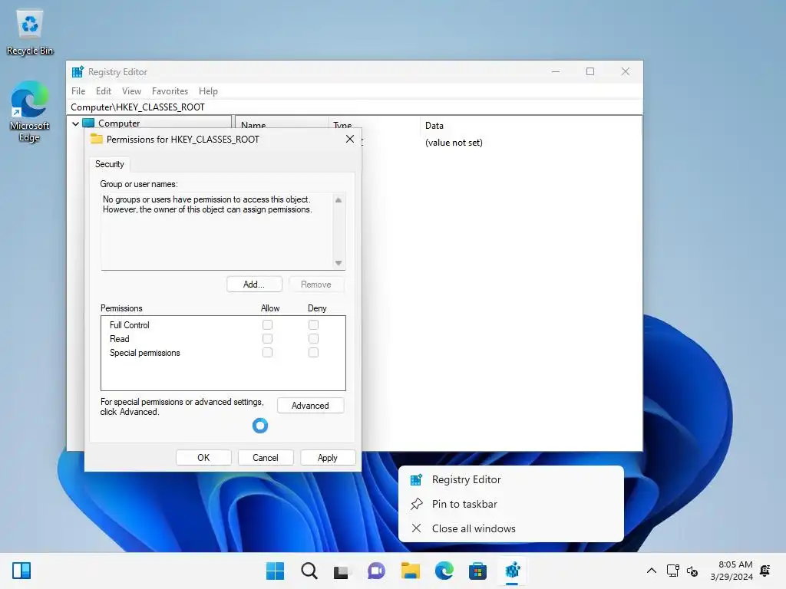Screen dimensions: 786x589
Task: Click the Registry Editor title bar icon
Action: (78, 71)
